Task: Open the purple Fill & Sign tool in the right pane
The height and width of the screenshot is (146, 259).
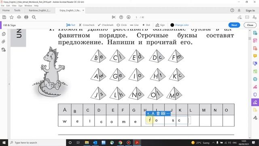Action: point(255,102)
